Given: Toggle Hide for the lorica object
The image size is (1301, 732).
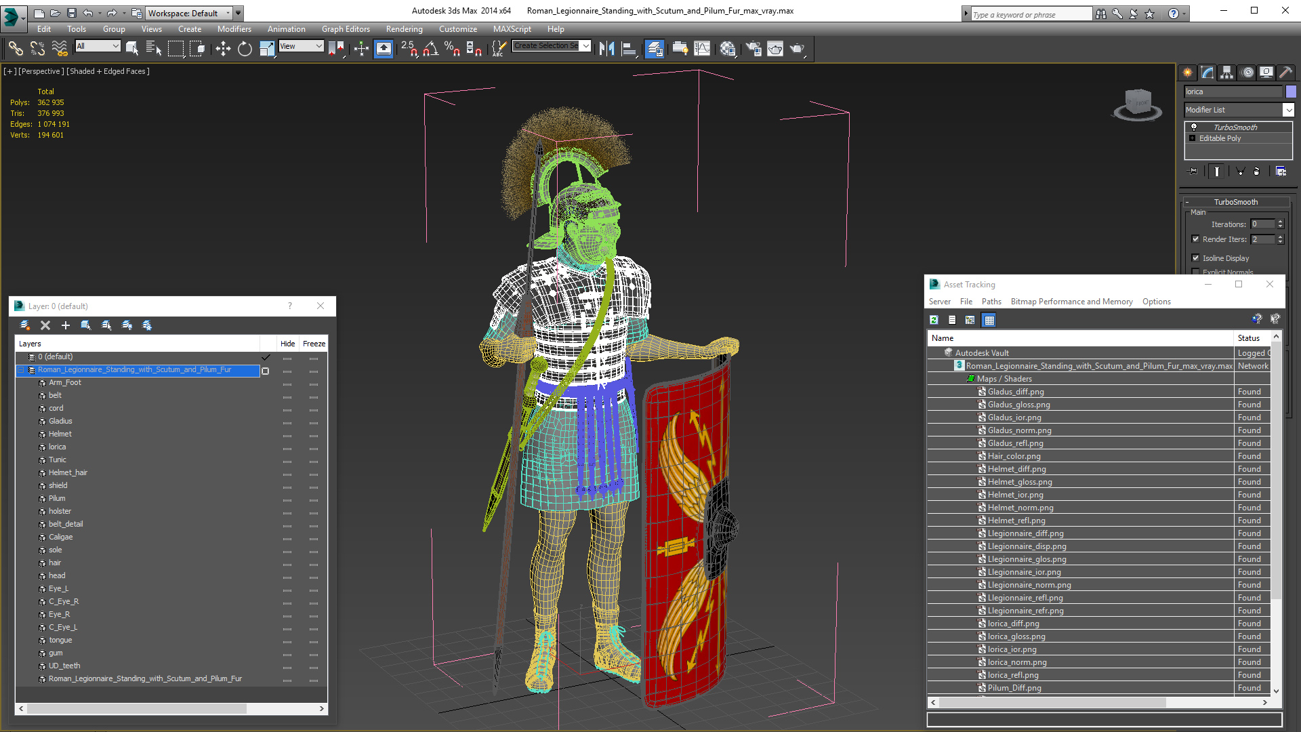Looking at the screenshot, I should pyautogui.click(x=287, y=447).
